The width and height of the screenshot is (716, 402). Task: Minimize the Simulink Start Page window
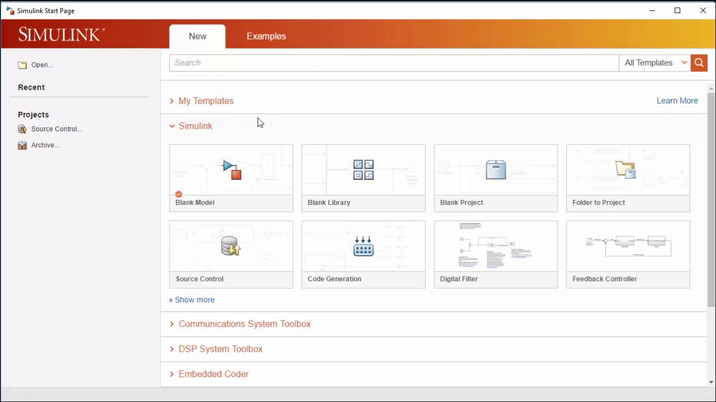[x=652, y=11]
